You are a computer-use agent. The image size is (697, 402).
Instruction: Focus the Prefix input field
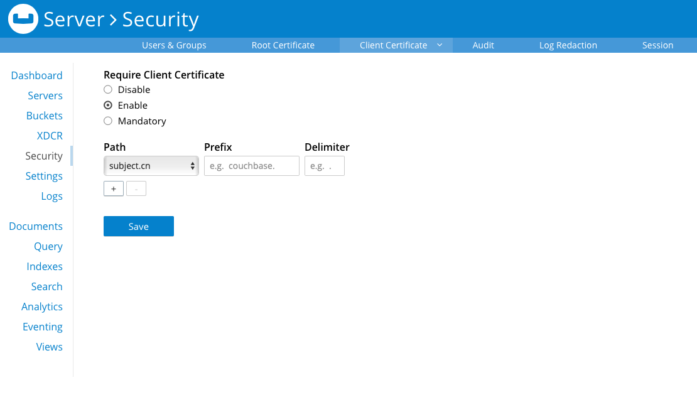click(x=252, y=166)
